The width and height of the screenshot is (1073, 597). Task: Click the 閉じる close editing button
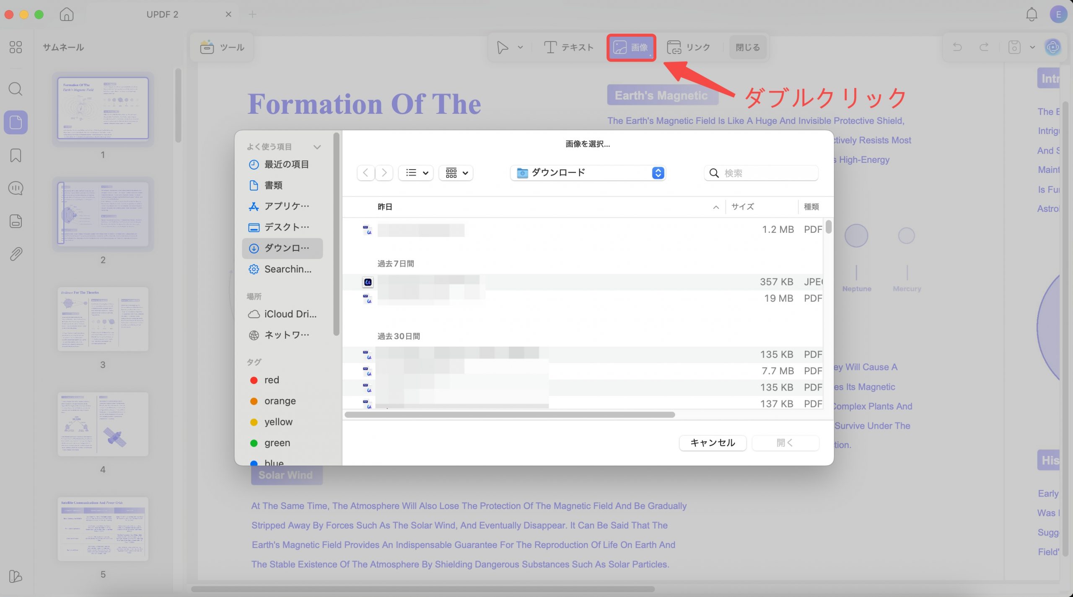coord(748,47)
